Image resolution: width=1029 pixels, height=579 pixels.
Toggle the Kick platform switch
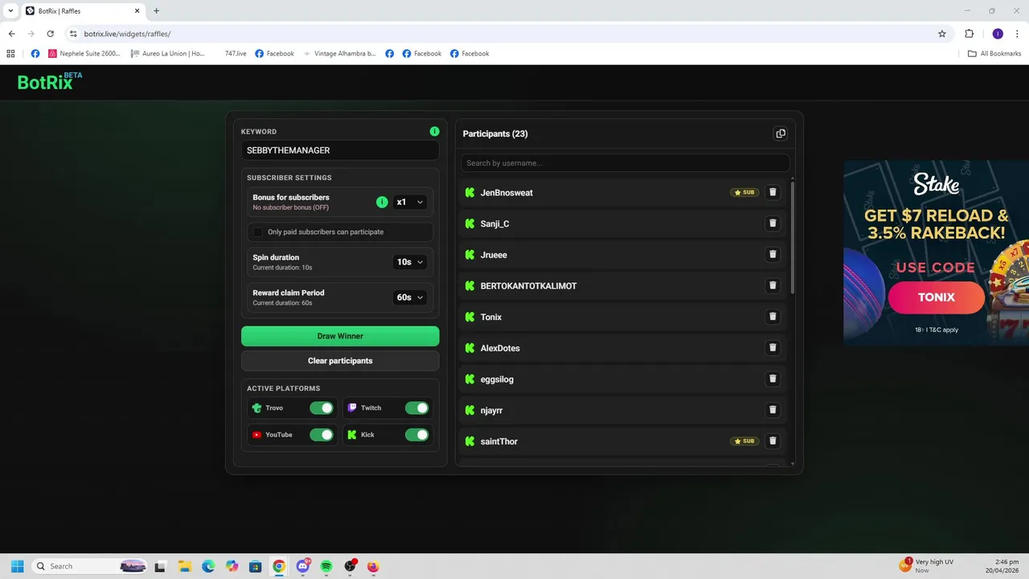tap(416, 435)
